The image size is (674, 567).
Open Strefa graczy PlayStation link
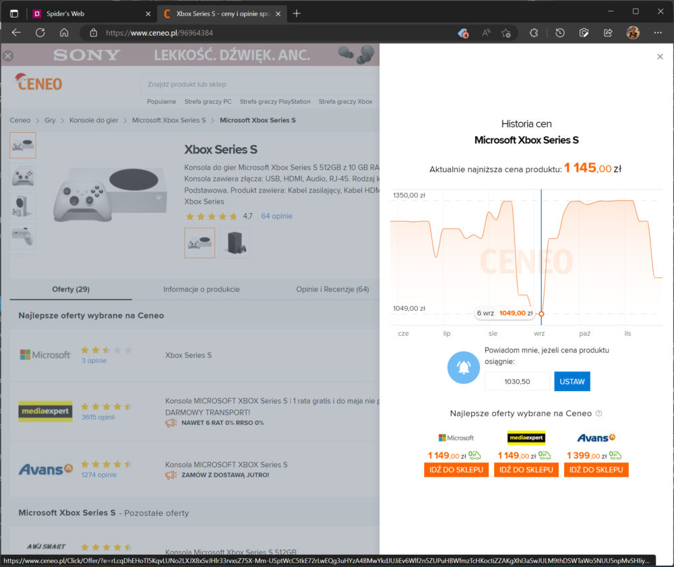point(275,102)
